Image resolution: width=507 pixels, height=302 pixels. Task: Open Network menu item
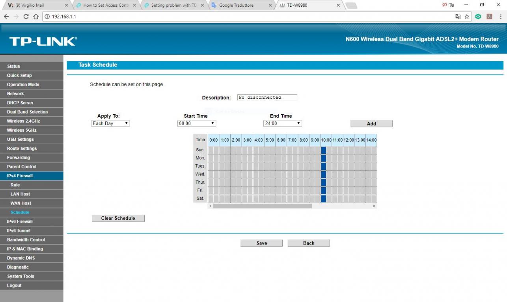(32, 94)
